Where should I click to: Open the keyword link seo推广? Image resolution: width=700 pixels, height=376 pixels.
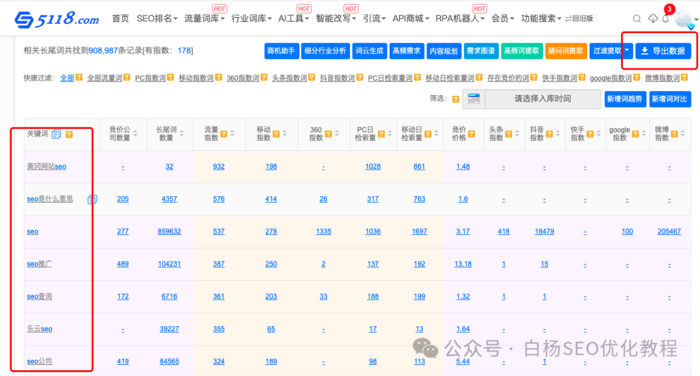point(39,264)
